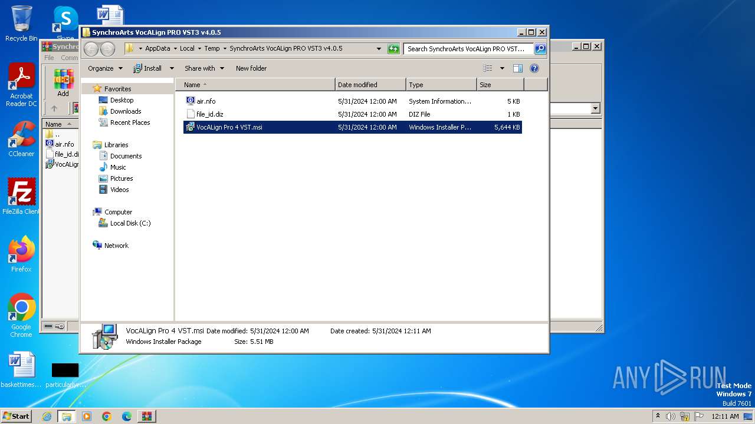Sort by the Size column header
The width and height of the screenshot is (755, 424).
[x=500, y=85]
